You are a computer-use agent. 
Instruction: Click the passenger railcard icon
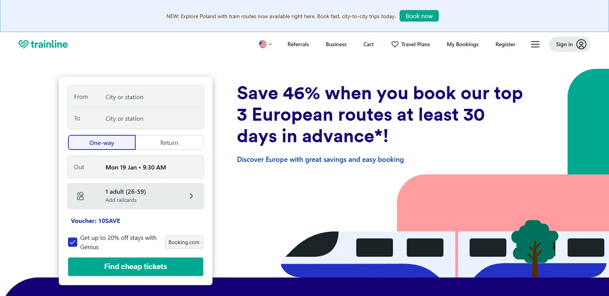tap(80, 196)
